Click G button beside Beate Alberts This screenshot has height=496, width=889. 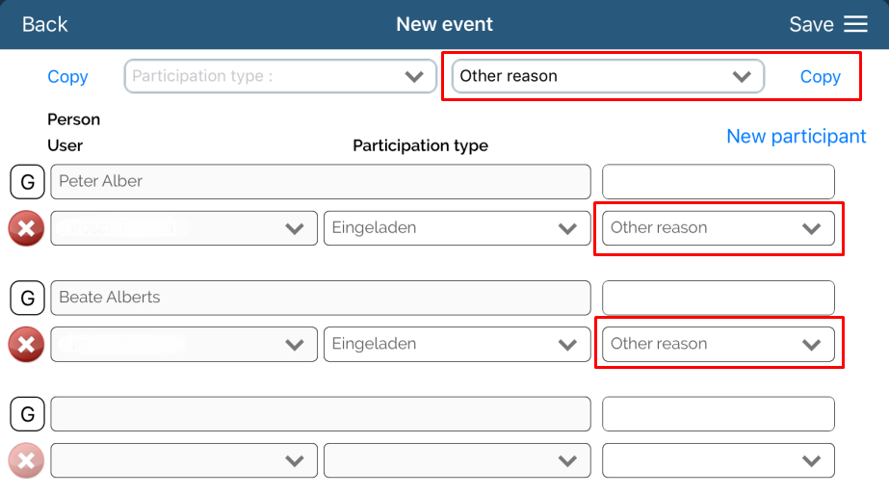(x=27, y=299)
